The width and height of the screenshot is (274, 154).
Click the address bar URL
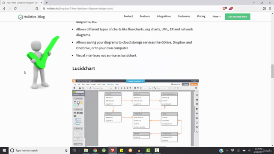click(80, 9)
